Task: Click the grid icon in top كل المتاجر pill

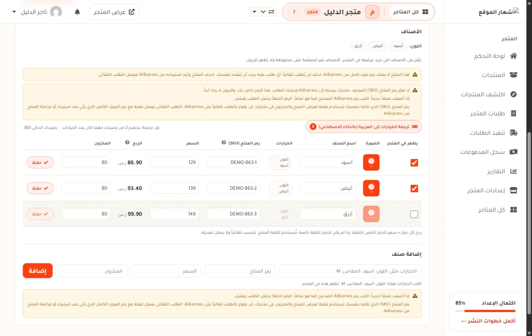Action: [x=426, y=12]
